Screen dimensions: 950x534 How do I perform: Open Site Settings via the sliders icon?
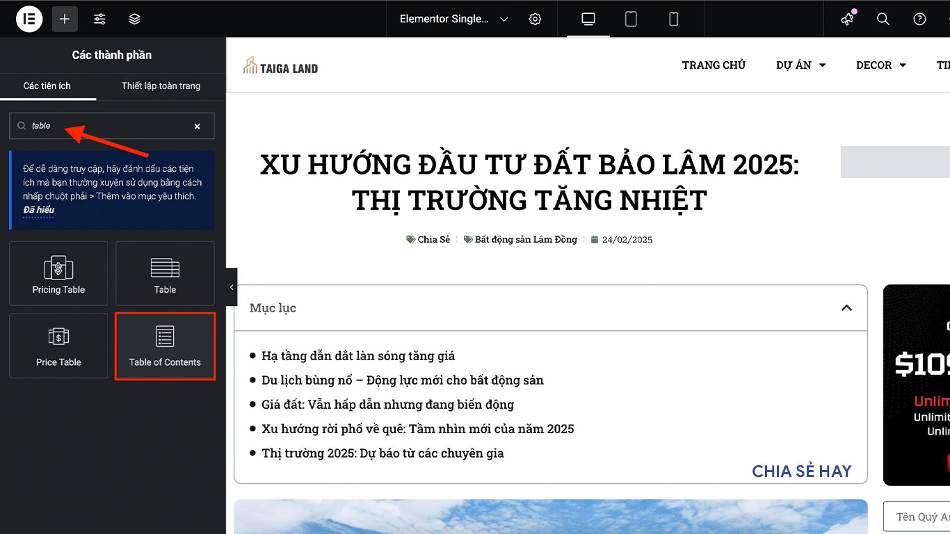click(99, 19)
